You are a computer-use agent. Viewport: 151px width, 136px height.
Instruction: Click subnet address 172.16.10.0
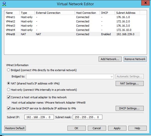point(124,30)
